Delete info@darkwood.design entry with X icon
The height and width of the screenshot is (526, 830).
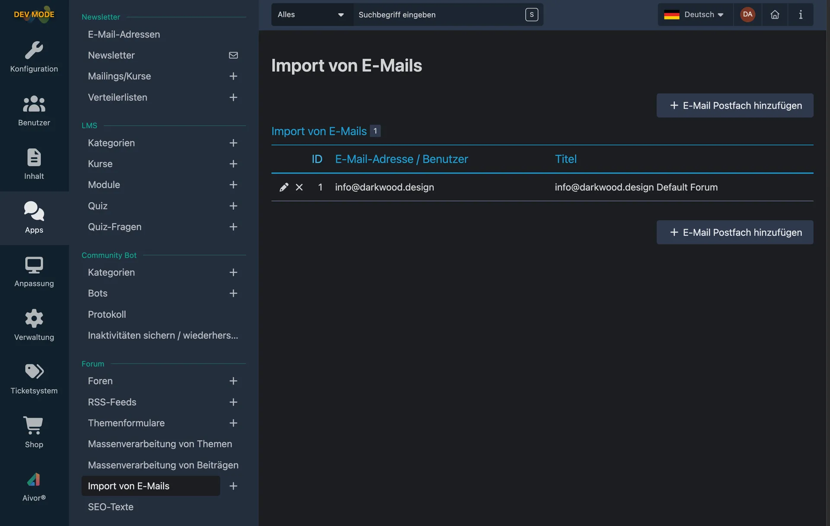click(x=299, y=187)
